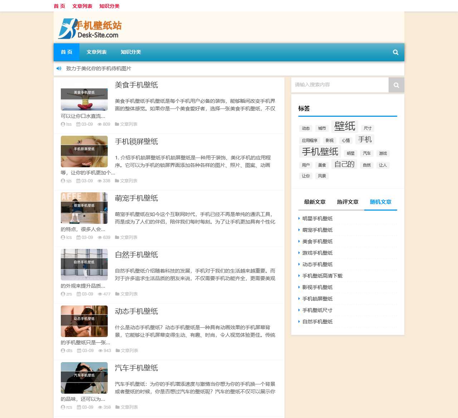458x418 pixels.
Task: Select the 城市 tag
Action: [x=322, y=128]
